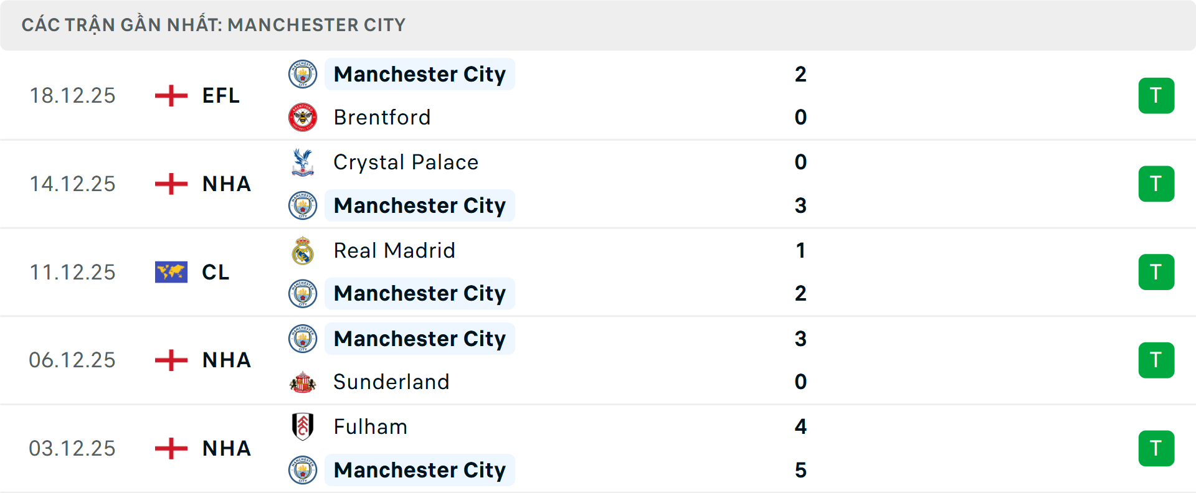Select the Brentford bee logo
The width and height of the screenshot is (1196, 493).
[303, 117]
